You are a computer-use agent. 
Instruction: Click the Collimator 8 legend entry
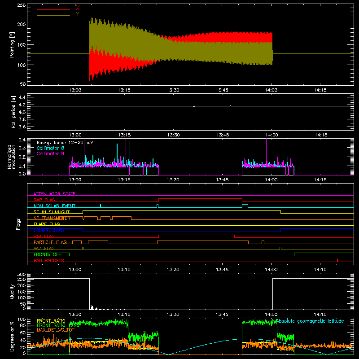(50, 148)
